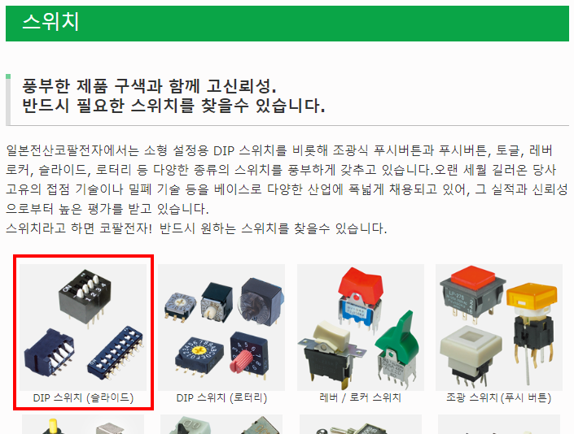
Task: Open the second-row thumbnail with yellow pushbutton
Action: coord(83,424)
